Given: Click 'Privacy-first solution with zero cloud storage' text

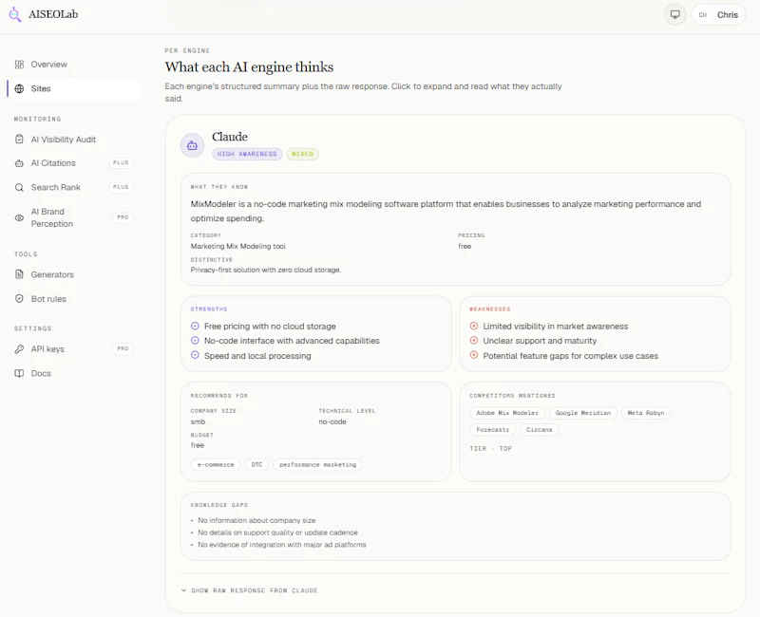Looking at the screenshot, I should click(x=266, y=271).
